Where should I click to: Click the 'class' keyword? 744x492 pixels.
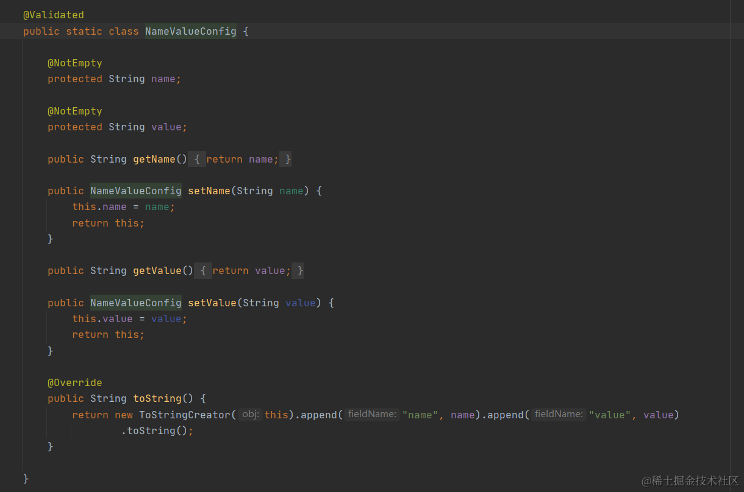(124, 31)
